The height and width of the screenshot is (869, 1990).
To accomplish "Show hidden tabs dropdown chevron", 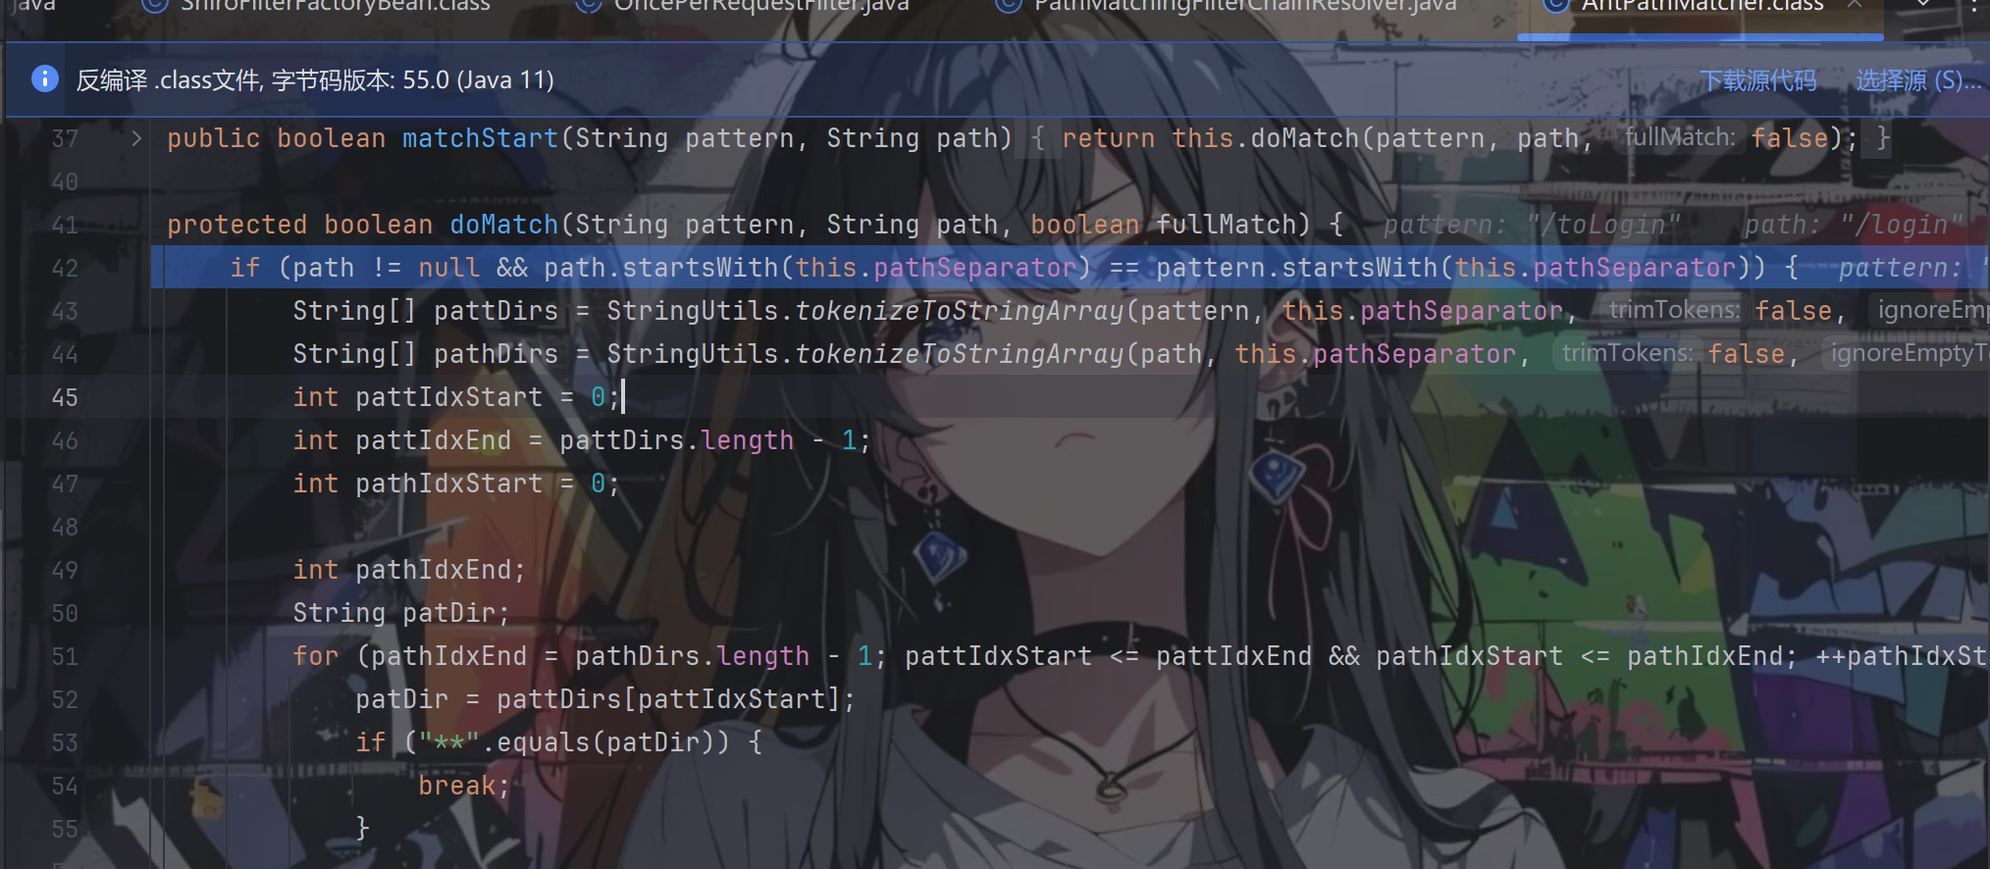I will click(1923, 5).
